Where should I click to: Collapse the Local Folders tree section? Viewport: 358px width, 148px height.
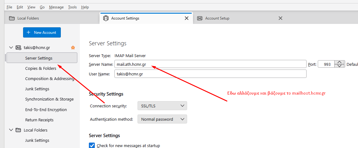coord(11,130)
